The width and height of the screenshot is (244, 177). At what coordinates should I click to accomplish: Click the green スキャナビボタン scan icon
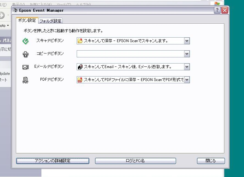click(x=26, y=41)
